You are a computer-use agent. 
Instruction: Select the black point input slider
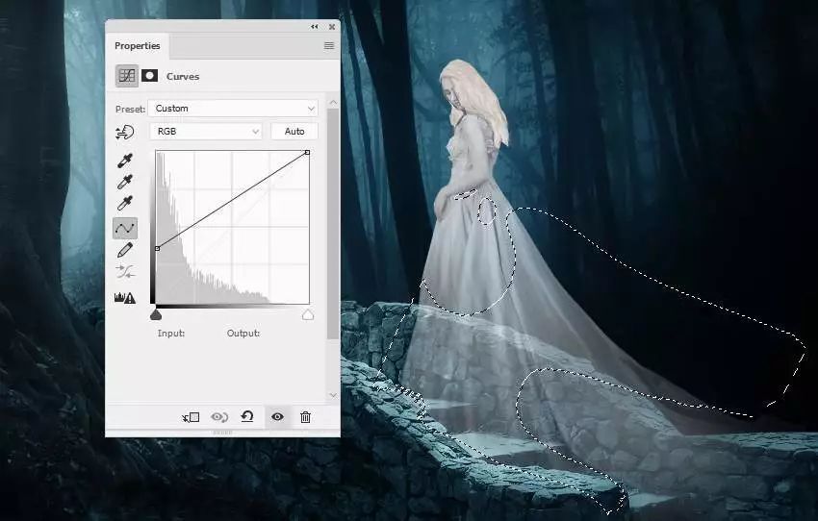[156, 314]
